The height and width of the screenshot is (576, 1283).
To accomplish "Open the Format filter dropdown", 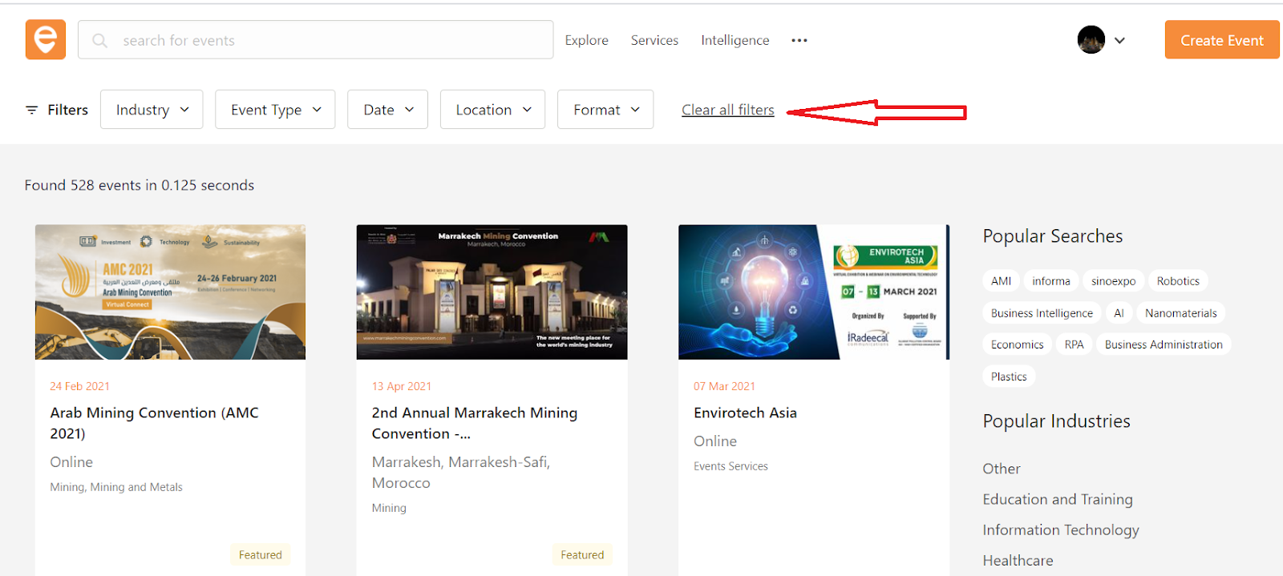I will [x=605, y=109].
